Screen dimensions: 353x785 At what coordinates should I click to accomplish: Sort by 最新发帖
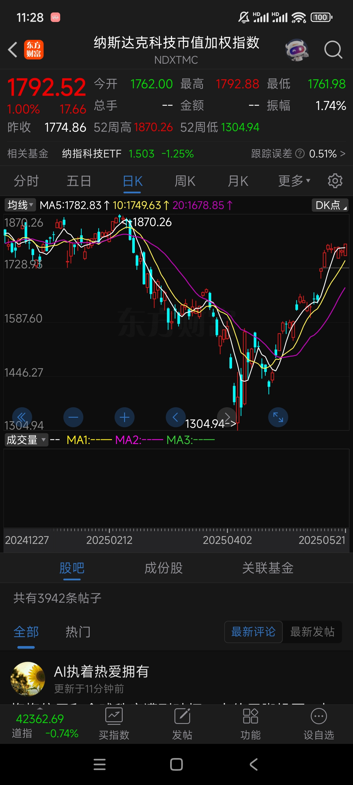[312, 632]
